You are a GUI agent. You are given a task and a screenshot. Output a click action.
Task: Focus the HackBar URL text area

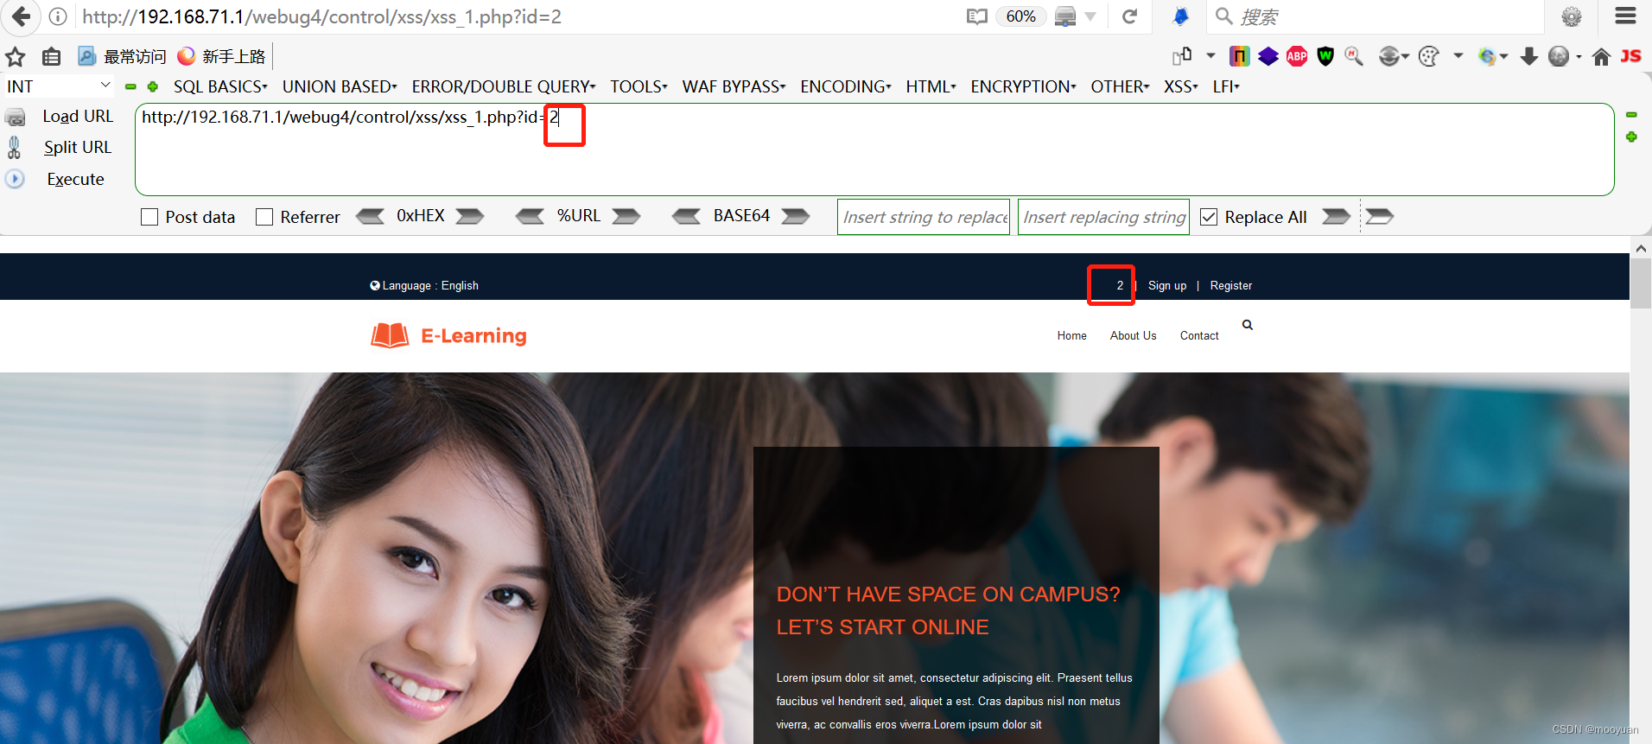[x=874, y=149]
